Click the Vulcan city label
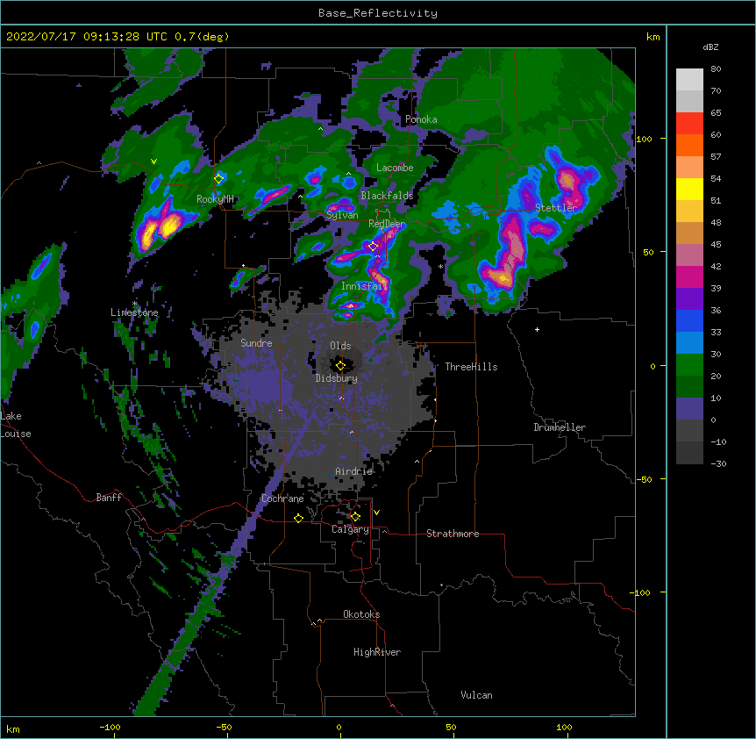The width and height of the screenshot is (756, 739). point(476,695)
